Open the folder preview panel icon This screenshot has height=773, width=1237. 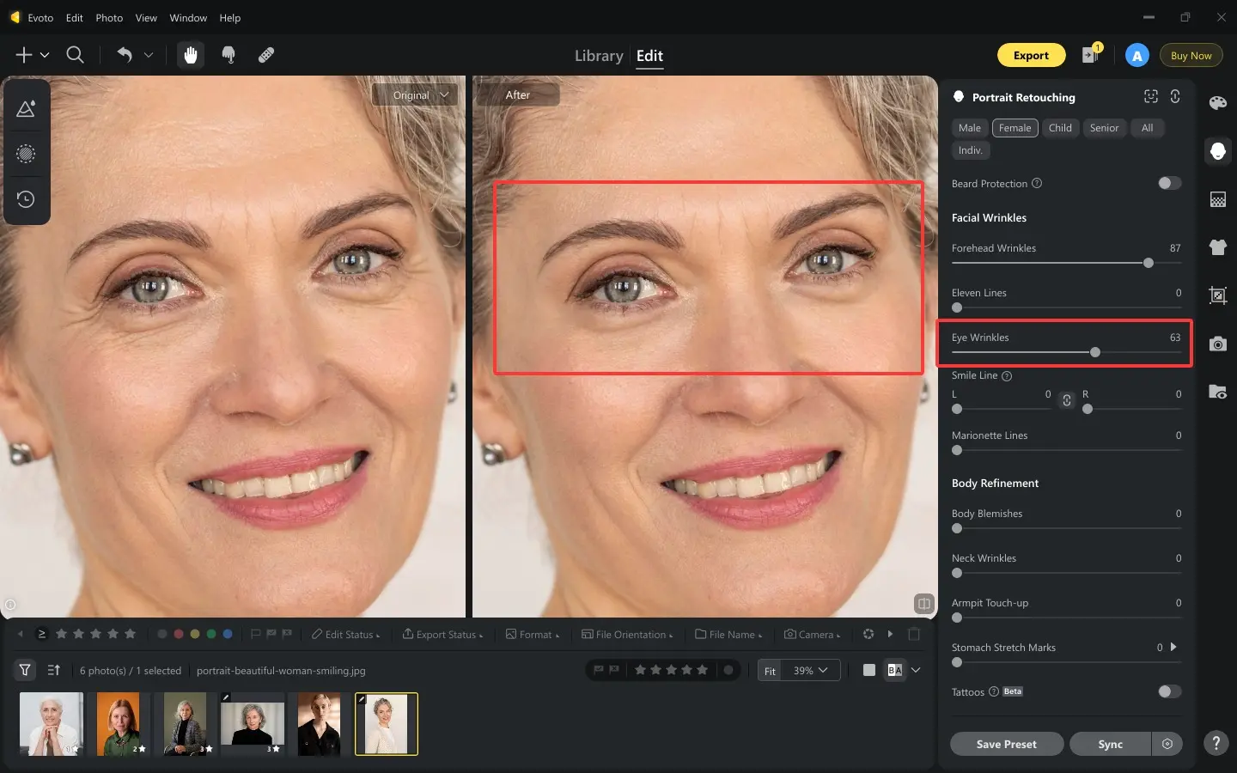tap(1217, 392)
